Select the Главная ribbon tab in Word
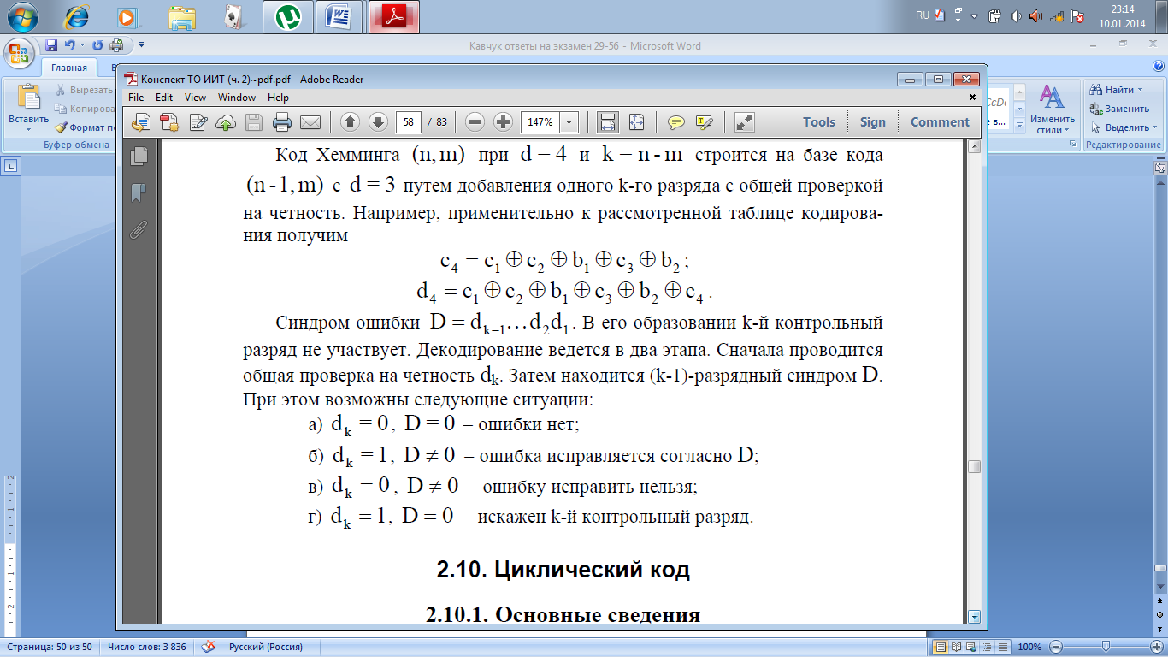1168x657 pixels. coord(68,68)
